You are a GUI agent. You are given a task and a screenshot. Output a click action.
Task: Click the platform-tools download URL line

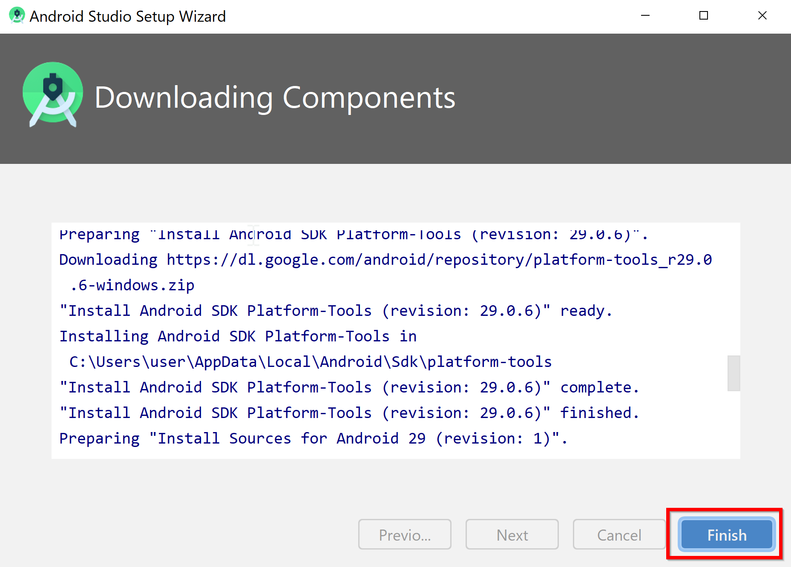[x=385, y=260]
